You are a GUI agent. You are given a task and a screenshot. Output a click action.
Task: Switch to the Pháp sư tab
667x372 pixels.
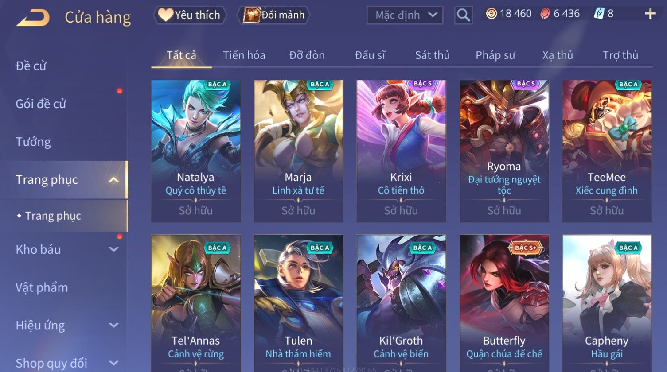(x=495, y=55)
